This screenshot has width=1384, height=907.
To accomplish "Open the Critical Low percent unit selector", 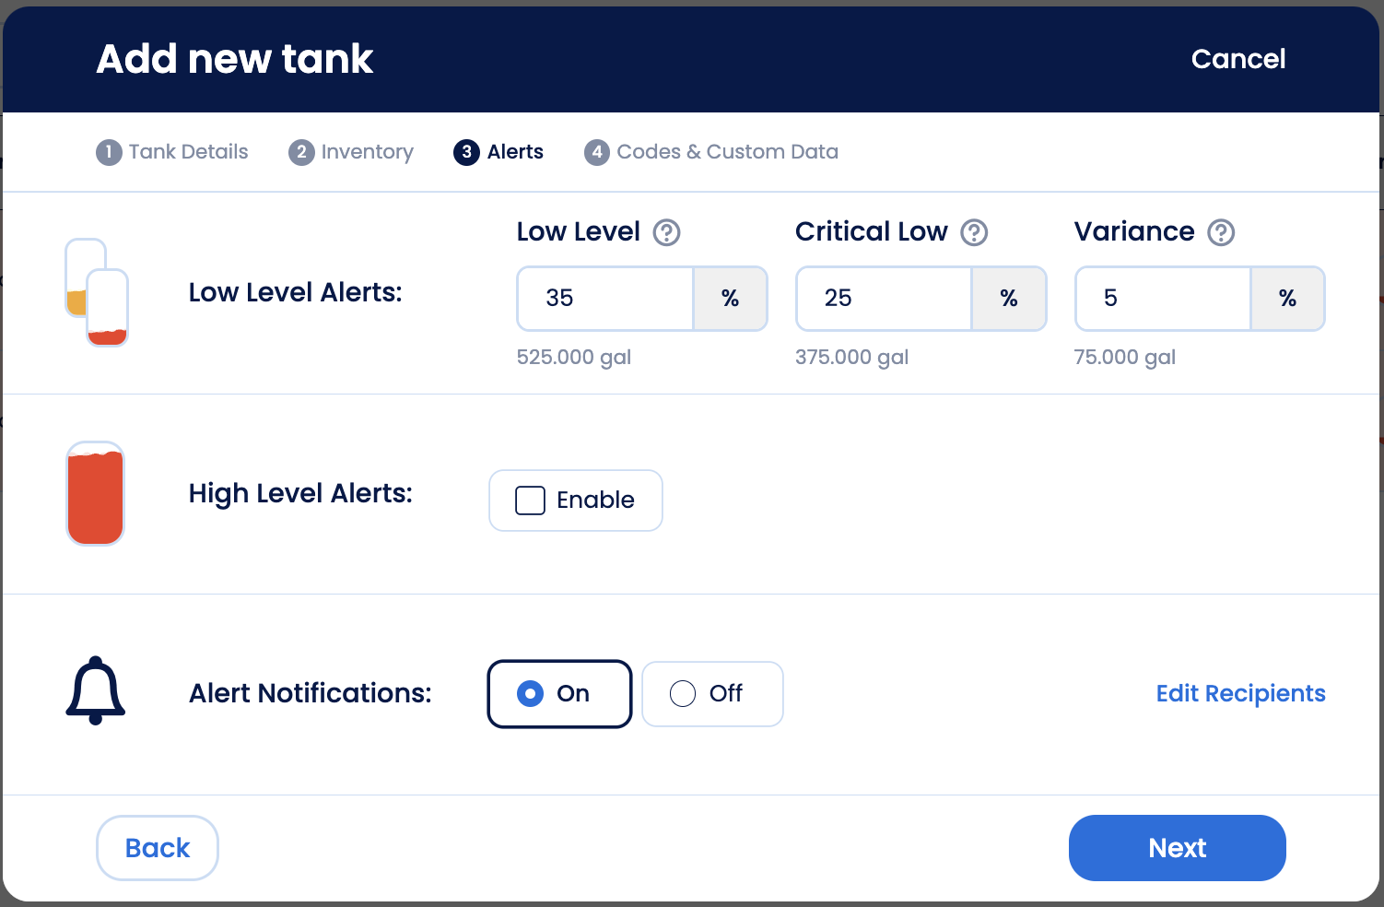I will point(1009,299).
